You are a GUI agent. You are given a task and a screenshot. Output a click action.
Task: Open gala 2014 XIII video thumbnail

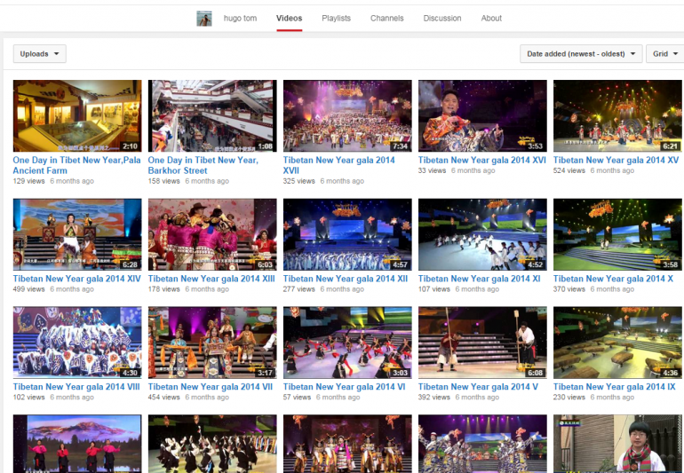pos(212,234)
